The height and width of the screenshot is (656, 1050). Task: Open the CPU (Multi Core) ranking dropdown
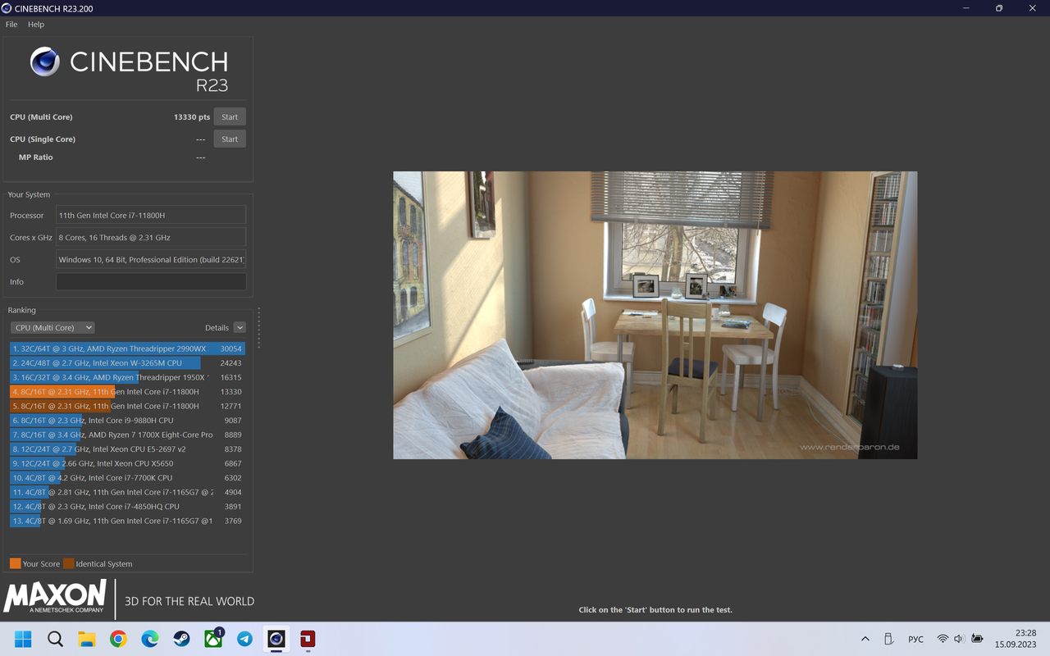click(52, 327)
